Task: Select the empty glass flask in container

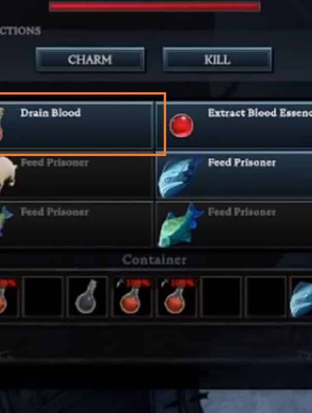Action: tap(87, 297)
